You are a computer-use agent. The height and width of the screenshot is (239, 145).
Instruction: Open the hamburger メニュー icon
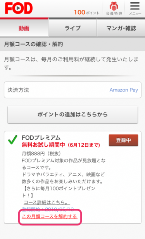tap(135, 9)
